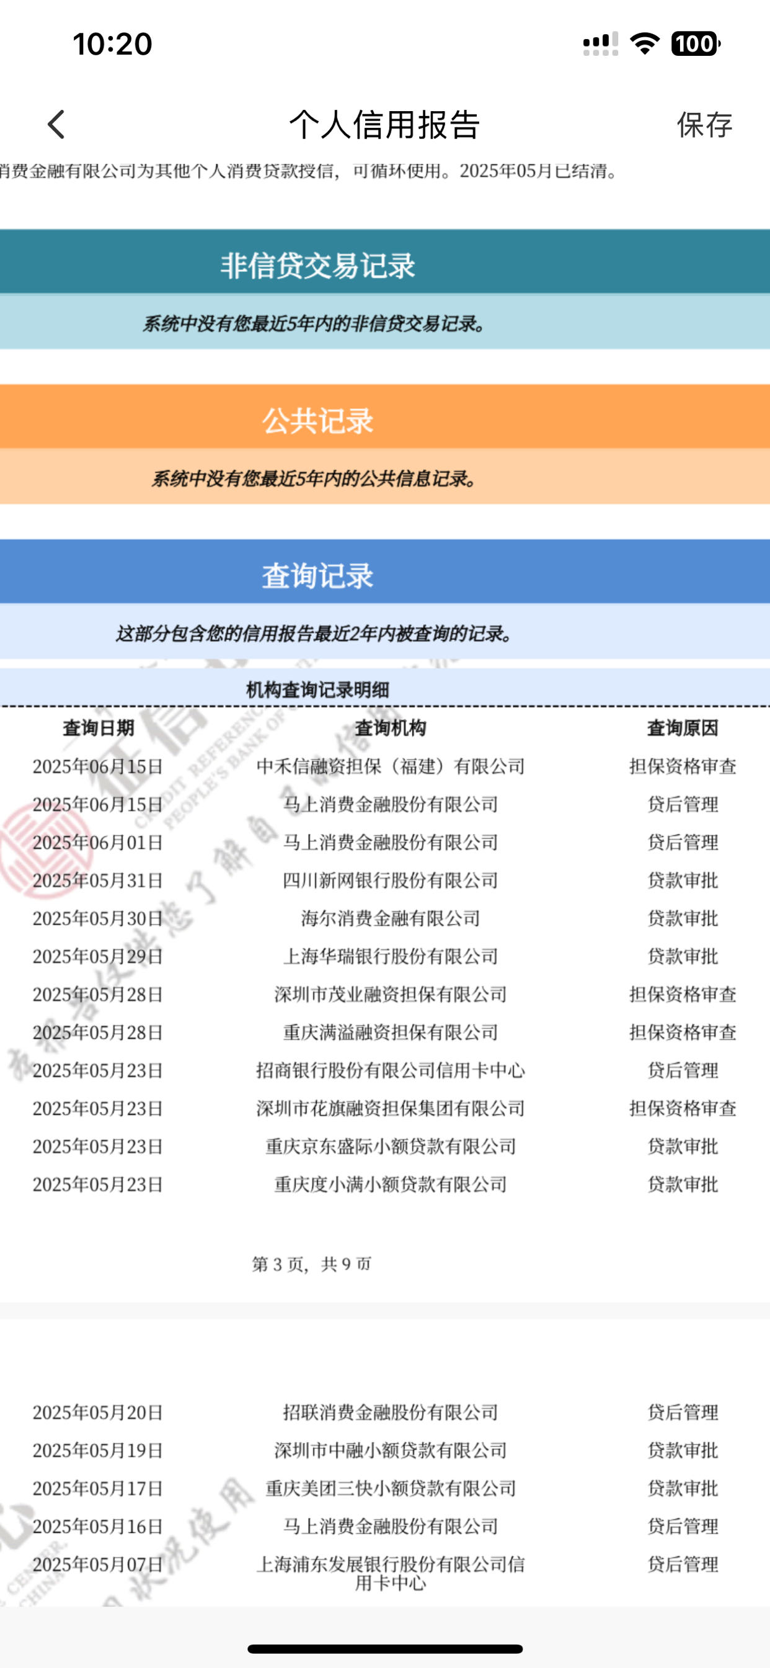Screen dimensions: 770x1668
Task: Tap 贷后管理 in the 招联消费金融 row
Action: (x=683, y=1412)
